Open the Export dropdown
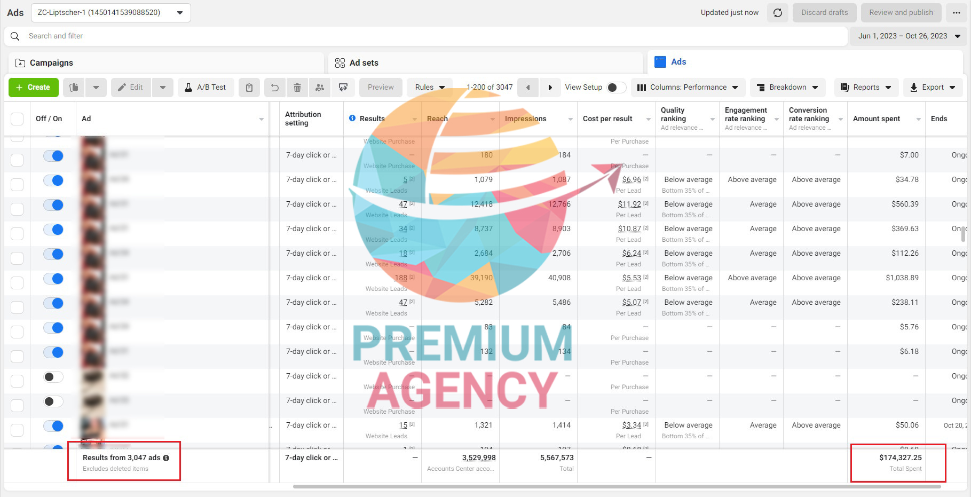The width and height of the screenshot is (971, 497). tap(933, 88)
